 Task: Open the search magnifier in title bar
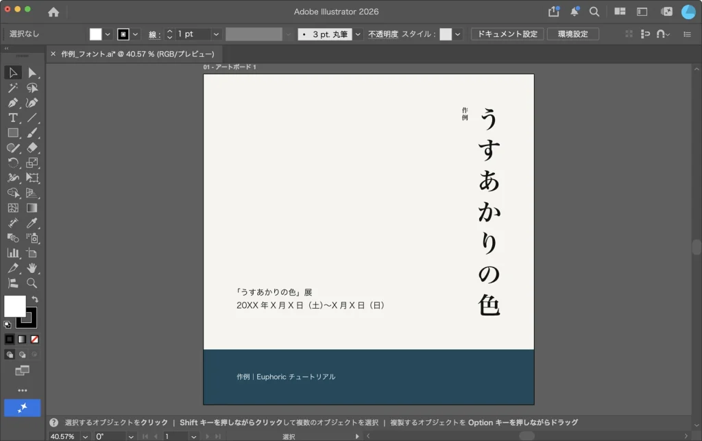pyautogui.click(x=594, y=12)
